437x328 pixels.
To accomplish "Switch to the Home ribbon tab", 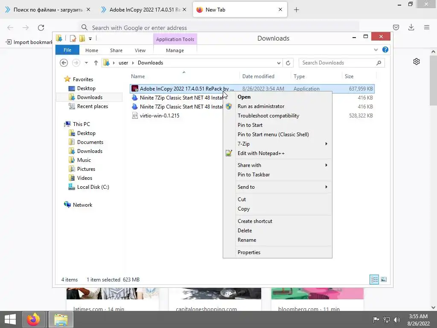I will [x=92, y=50].
